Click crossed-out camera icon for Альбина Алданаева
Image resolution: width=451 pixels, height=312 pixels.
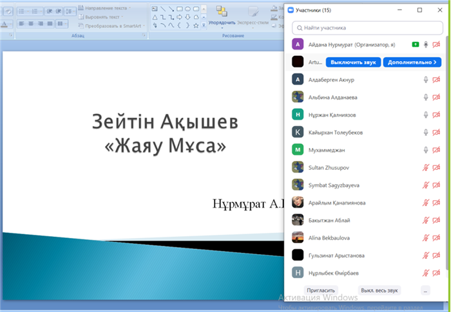(x=436, y=97)
